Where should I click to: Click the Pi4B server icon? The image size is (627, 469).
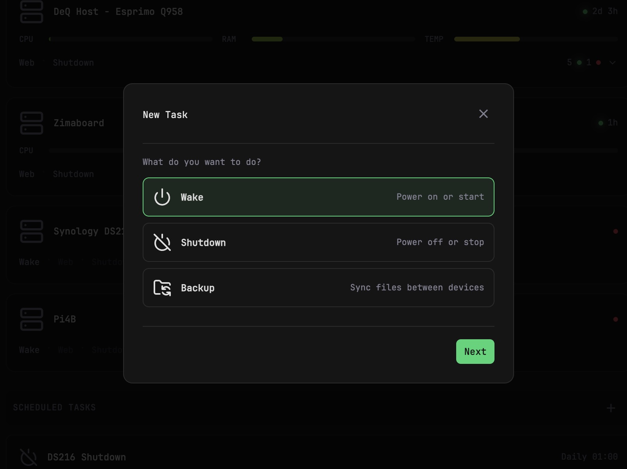pyautogui.click(x=32, y=319)
